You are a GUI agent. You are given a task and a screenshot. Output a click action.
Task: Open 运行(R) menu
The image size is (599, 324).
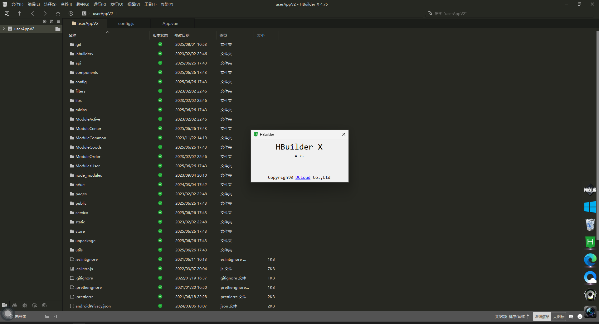pyautogui.click(x=100, y=4)
